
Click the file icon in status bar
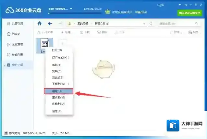(x=6, y=133)
